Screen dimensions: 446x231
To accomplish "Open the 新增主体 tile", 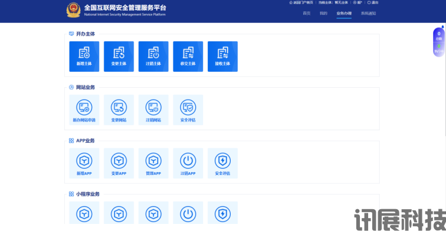I will pyautogui.click(x=84, y=56).
